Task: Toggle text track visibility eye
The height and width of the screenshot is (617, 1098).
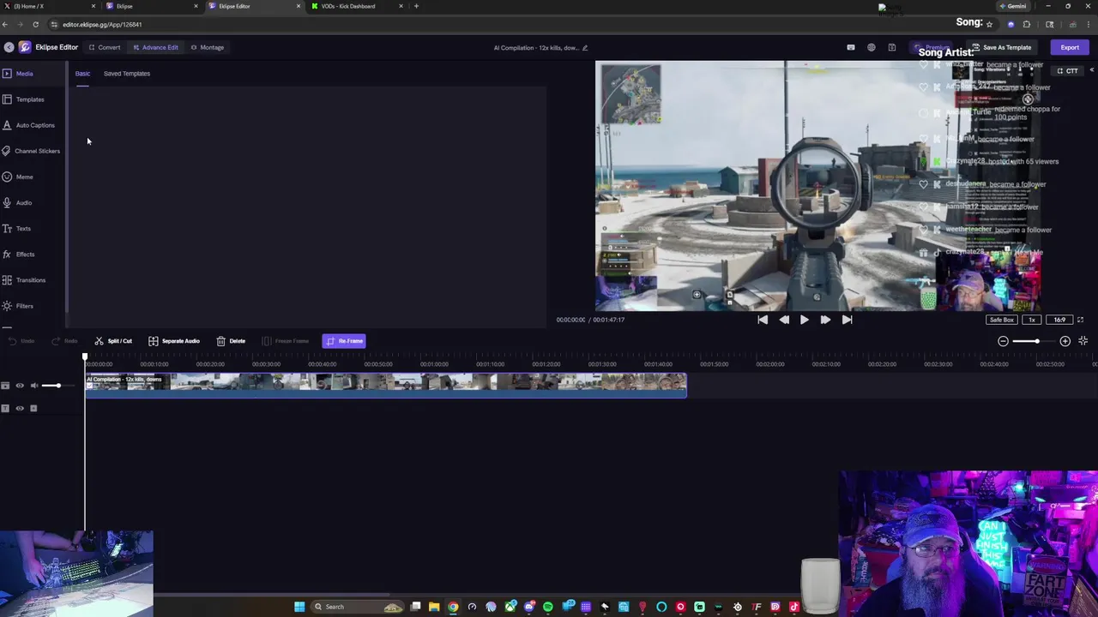Action: 20,408
